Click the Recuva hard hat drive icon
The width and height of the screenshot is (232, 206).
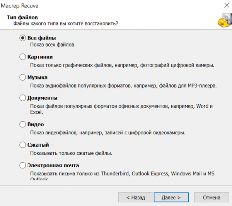pos(225,20)
